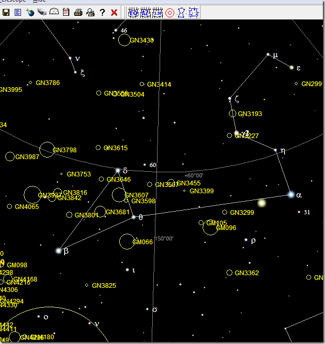Image resolution: width=325 pixels, height=344 pixels.
Task: Select the GN3681 label
Action: tap(118, 212)
